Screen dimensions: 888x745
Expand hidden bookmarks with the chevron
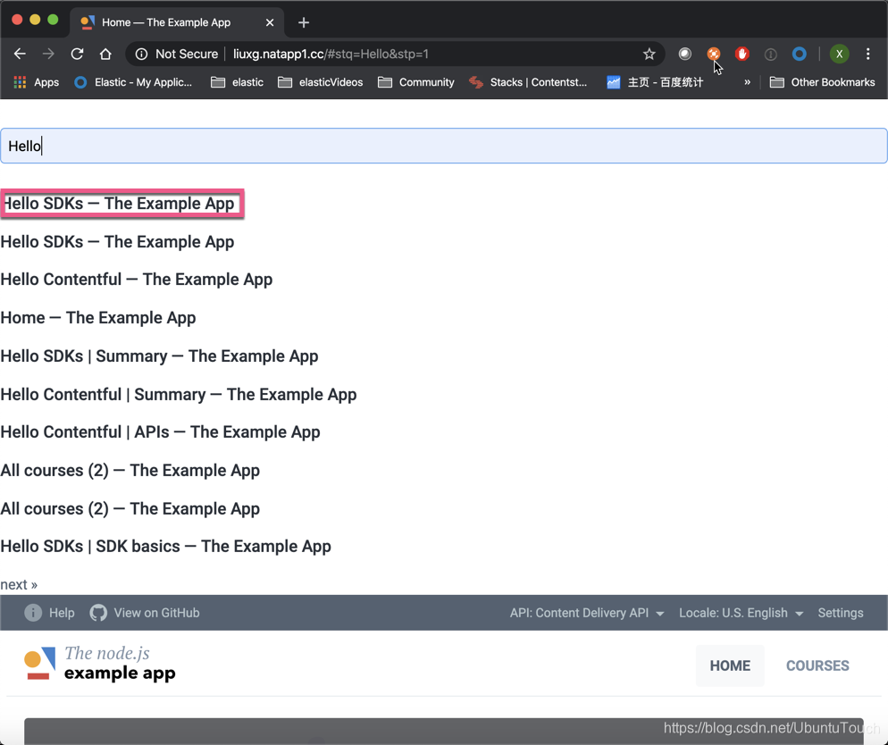tap(749, 81)
